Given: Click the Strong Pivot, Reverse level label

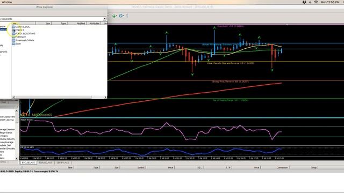Looking at the screenshot, I should tap(231, 81).
